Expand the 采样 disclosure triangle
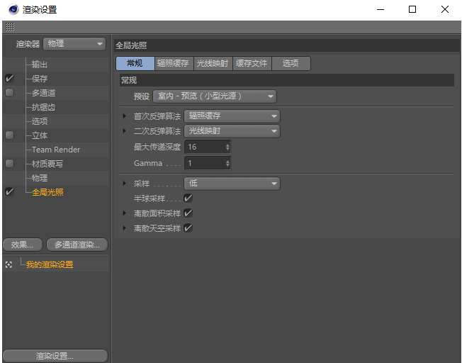 (124, 184)
